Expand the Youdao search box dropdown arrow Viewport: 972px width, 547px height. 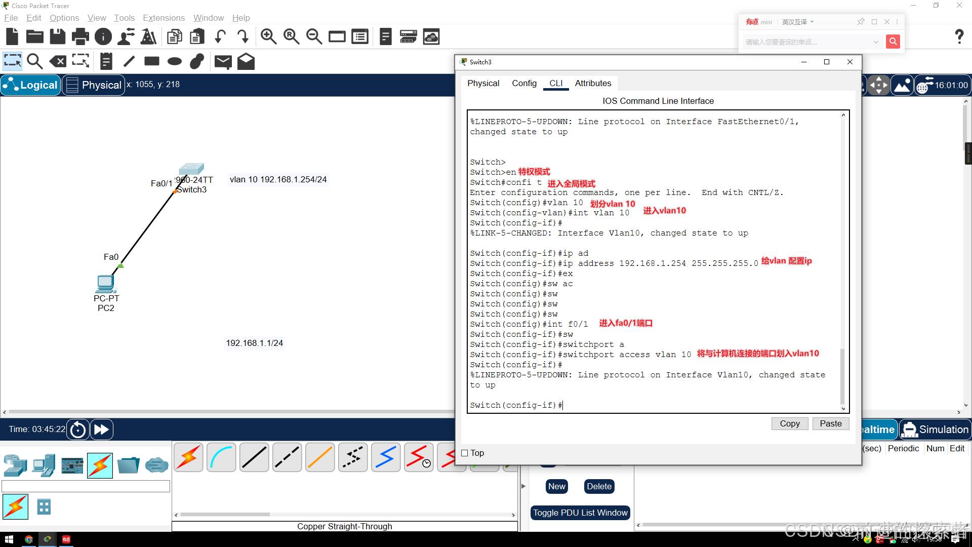[x=876, y=42]
